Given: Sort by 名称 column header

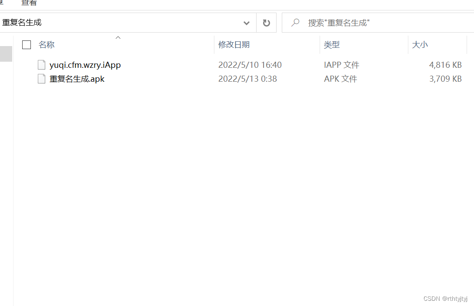Looking at the screenshot, I should [x=47, y=45].
